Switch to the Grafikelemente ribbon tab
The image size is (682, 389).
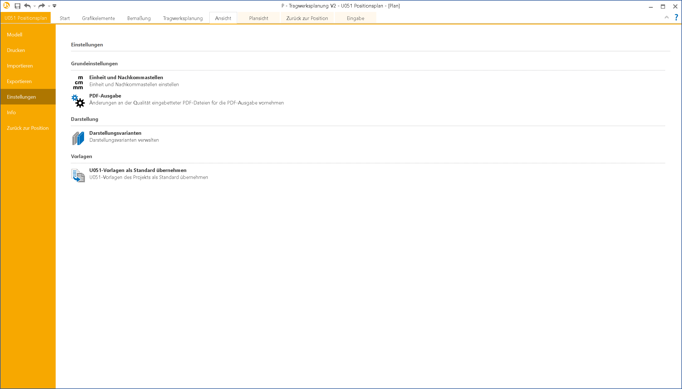click(98, 18)
